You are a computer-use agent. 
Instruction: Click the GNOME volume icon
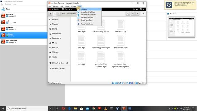tap(137, 9)
